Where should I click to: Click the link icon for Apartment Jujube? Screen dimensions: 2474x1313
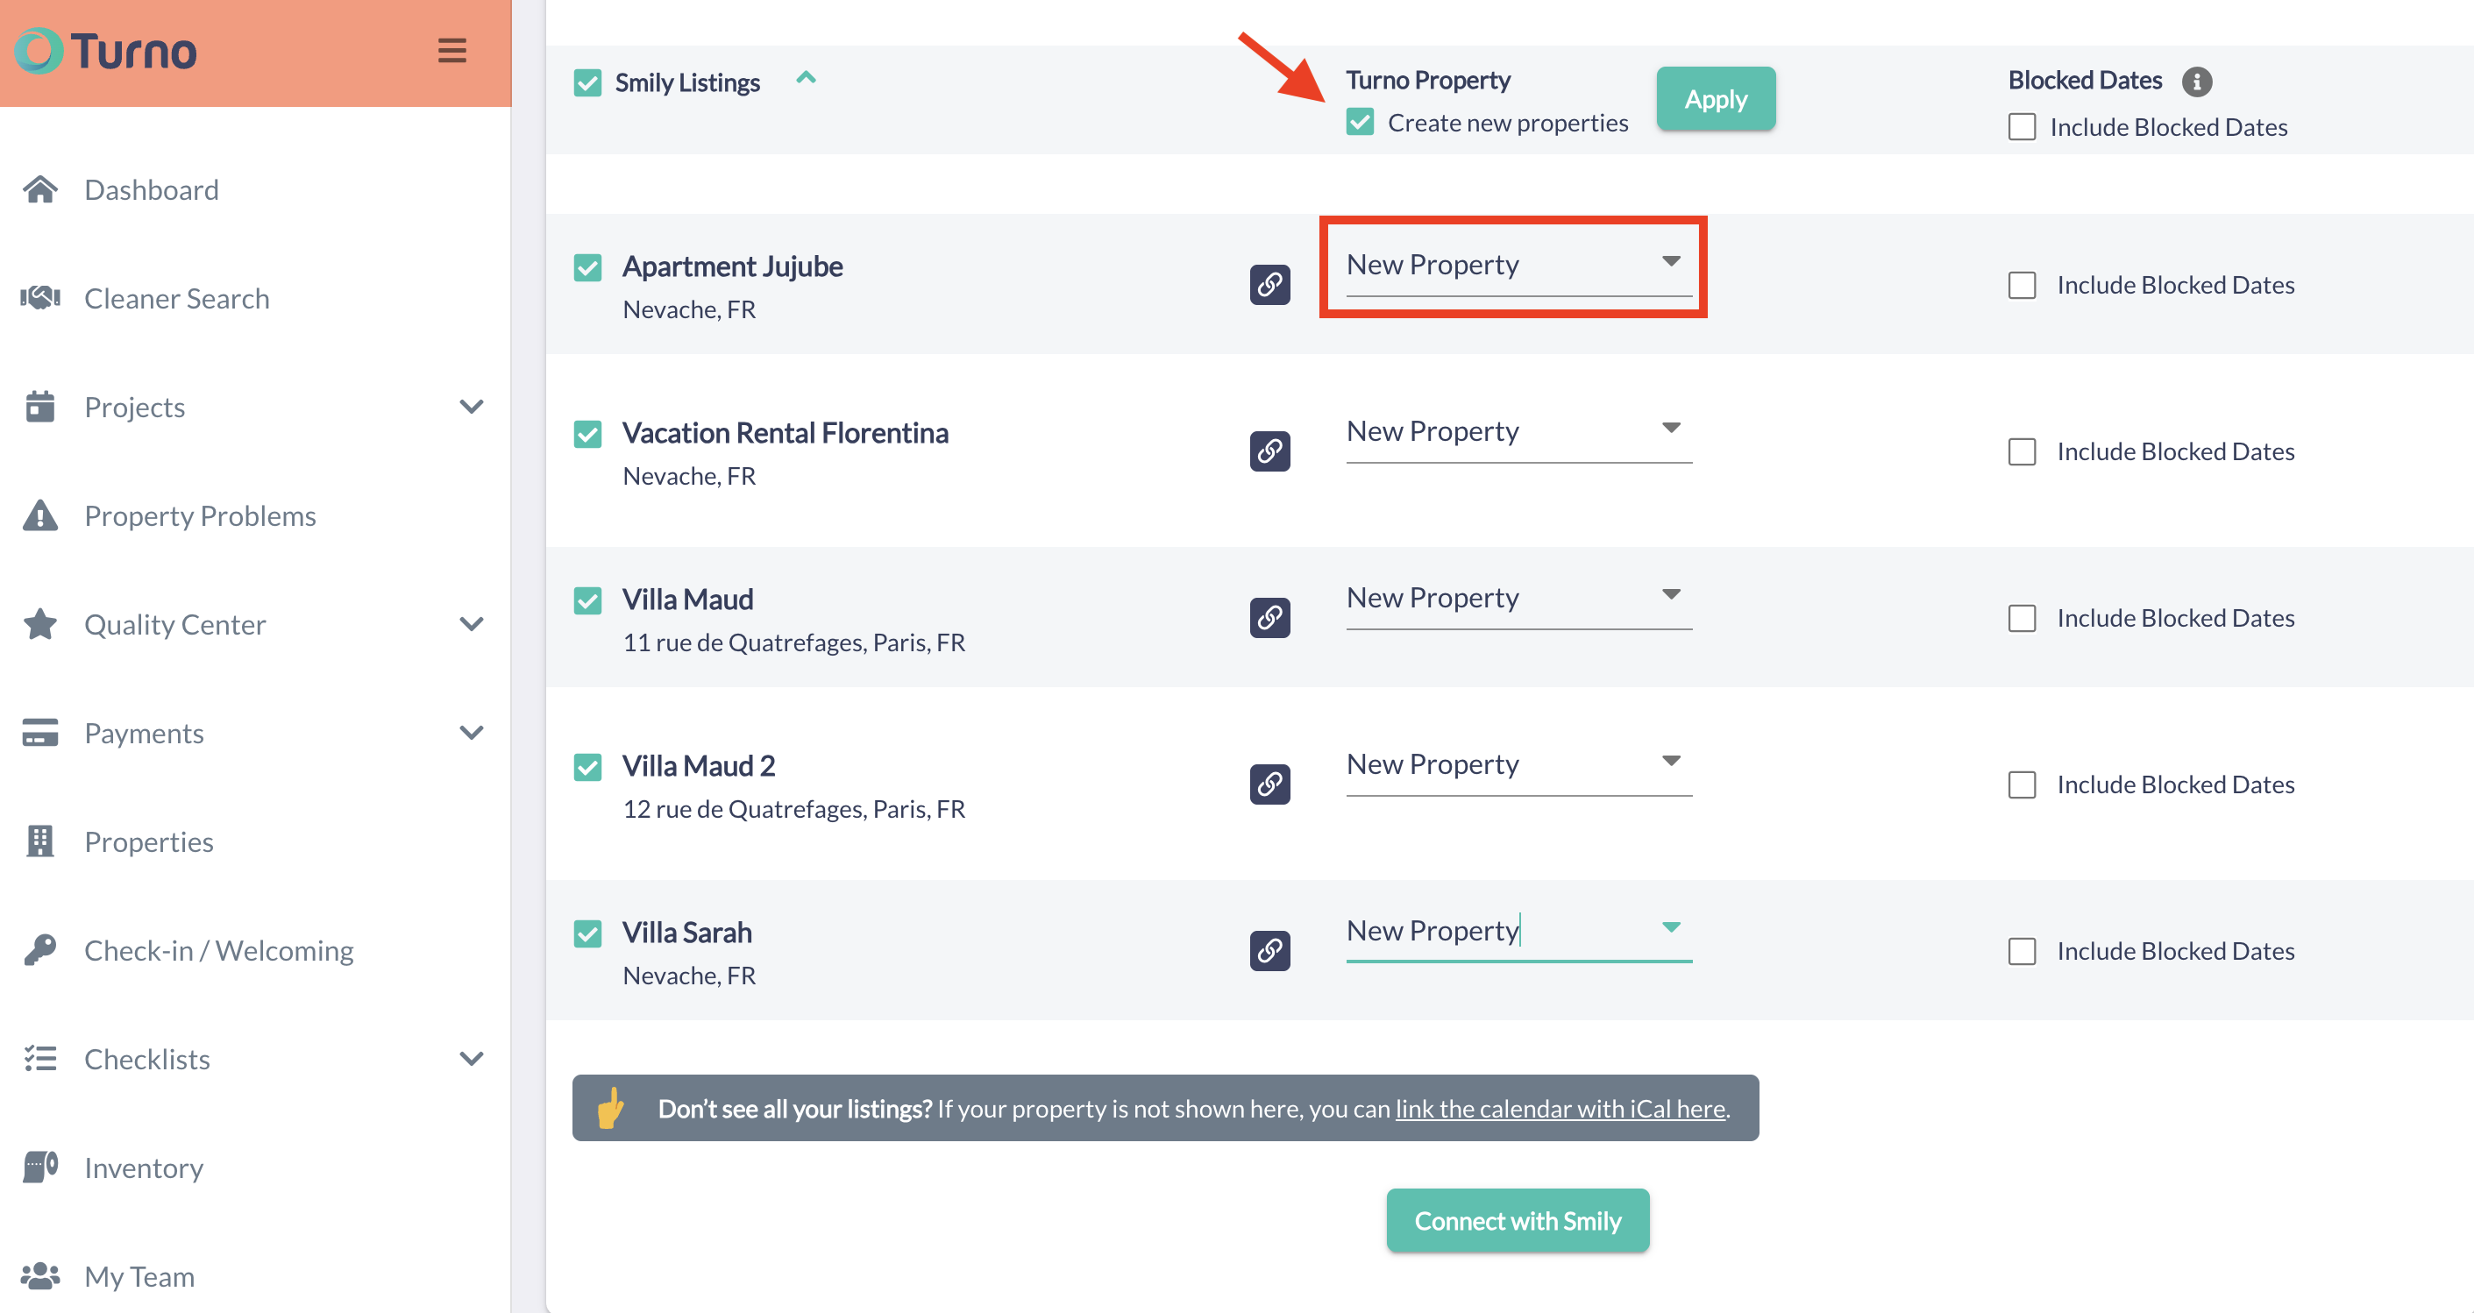point(1269,284)
